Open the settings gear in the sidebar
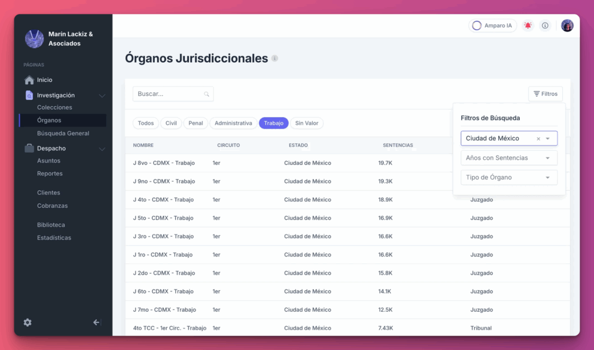This screenshot has width=594, height=350. (27, 322)
